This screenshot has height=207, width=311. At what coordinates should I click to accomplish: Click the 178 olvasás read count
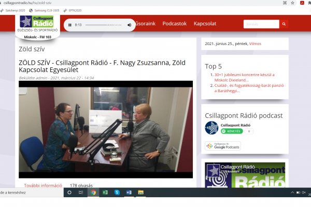(x=81, y=185)
